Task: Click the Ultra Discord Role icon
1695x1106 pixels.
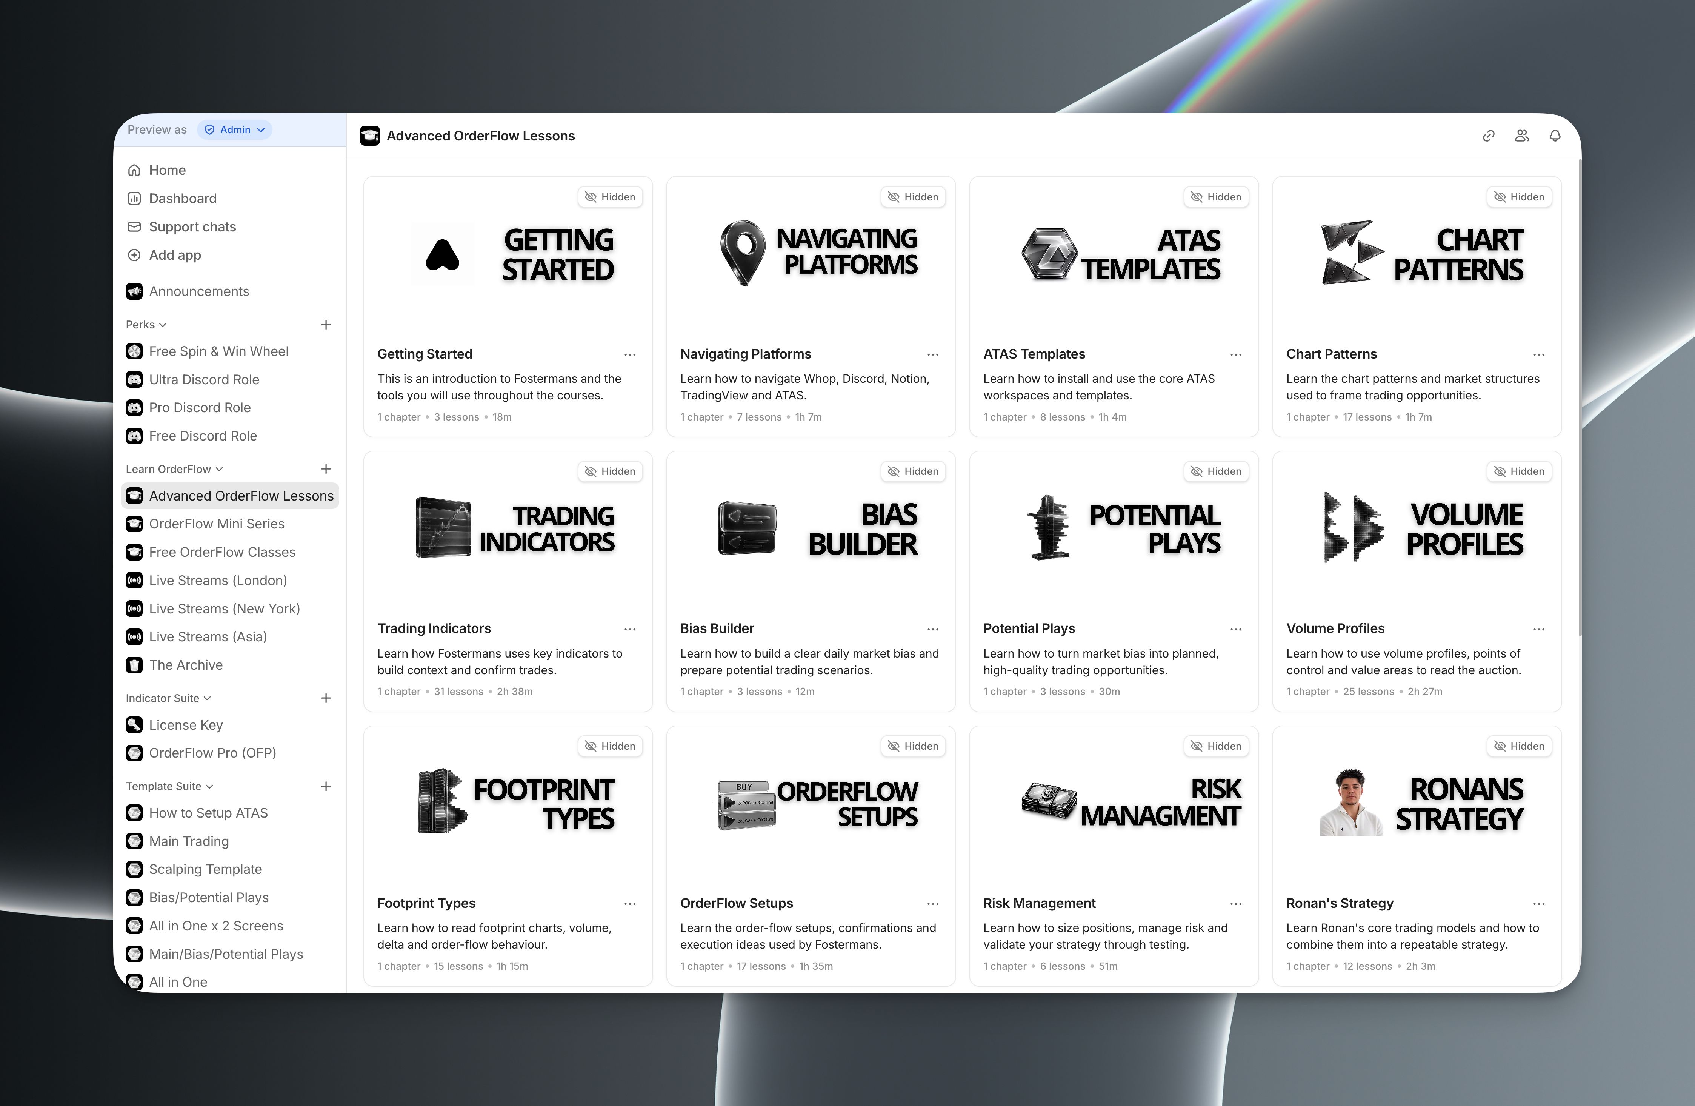Action: (x=134, y=380)
